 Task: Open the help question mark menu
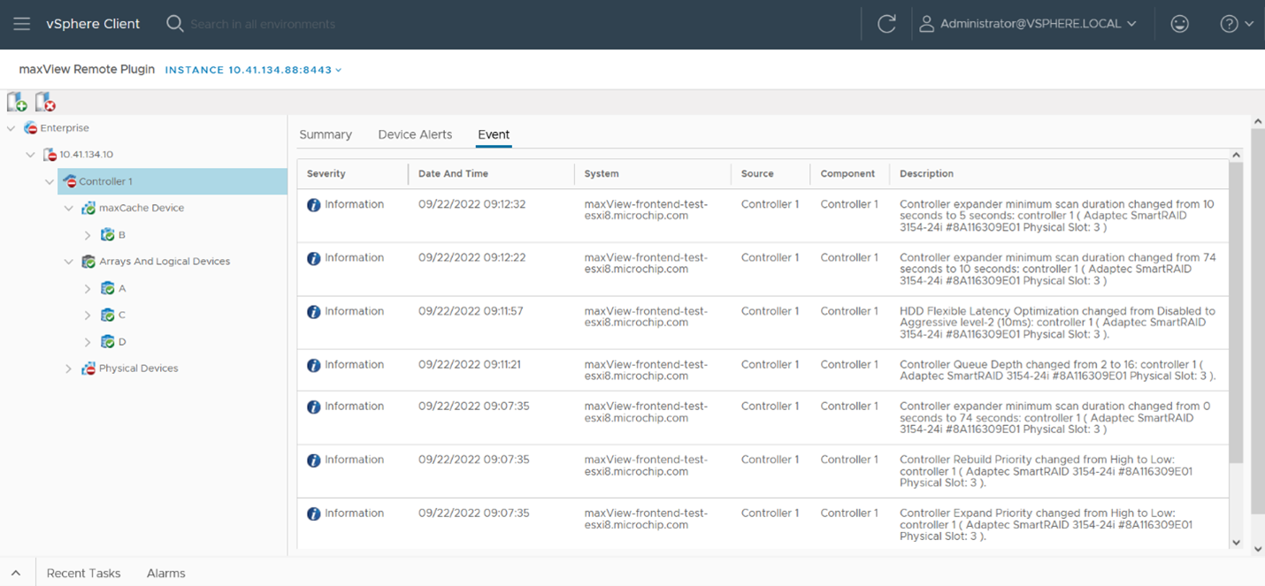[1236, 25]
